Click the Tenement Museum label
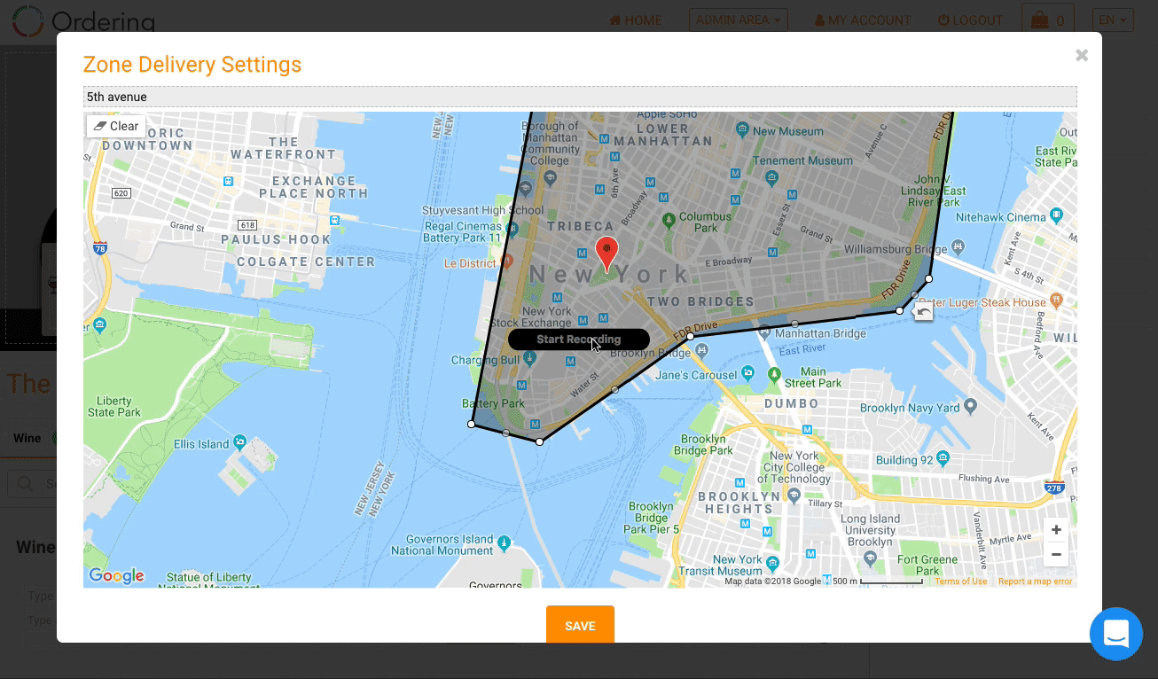 804,160
